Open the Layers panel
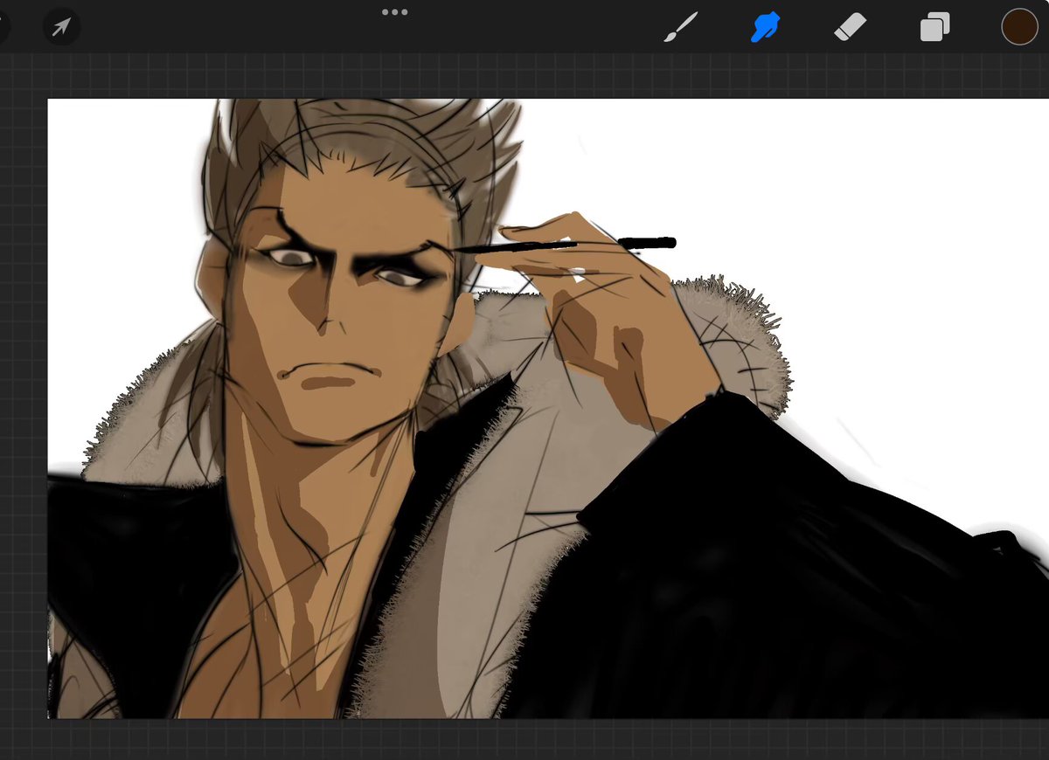The image size is (1049, 760). [x=934, y=27]
